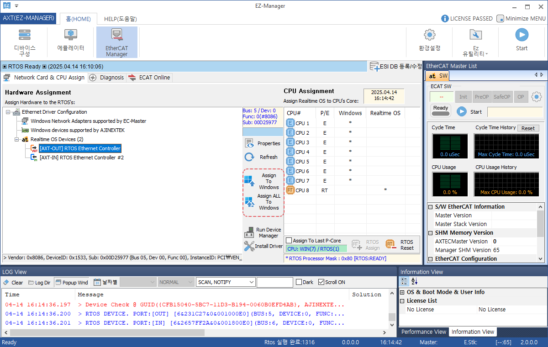The width and height of the screenshot is (548, 347).
Task: Click categorized sort icon in Information View
Action: (404, 281)
